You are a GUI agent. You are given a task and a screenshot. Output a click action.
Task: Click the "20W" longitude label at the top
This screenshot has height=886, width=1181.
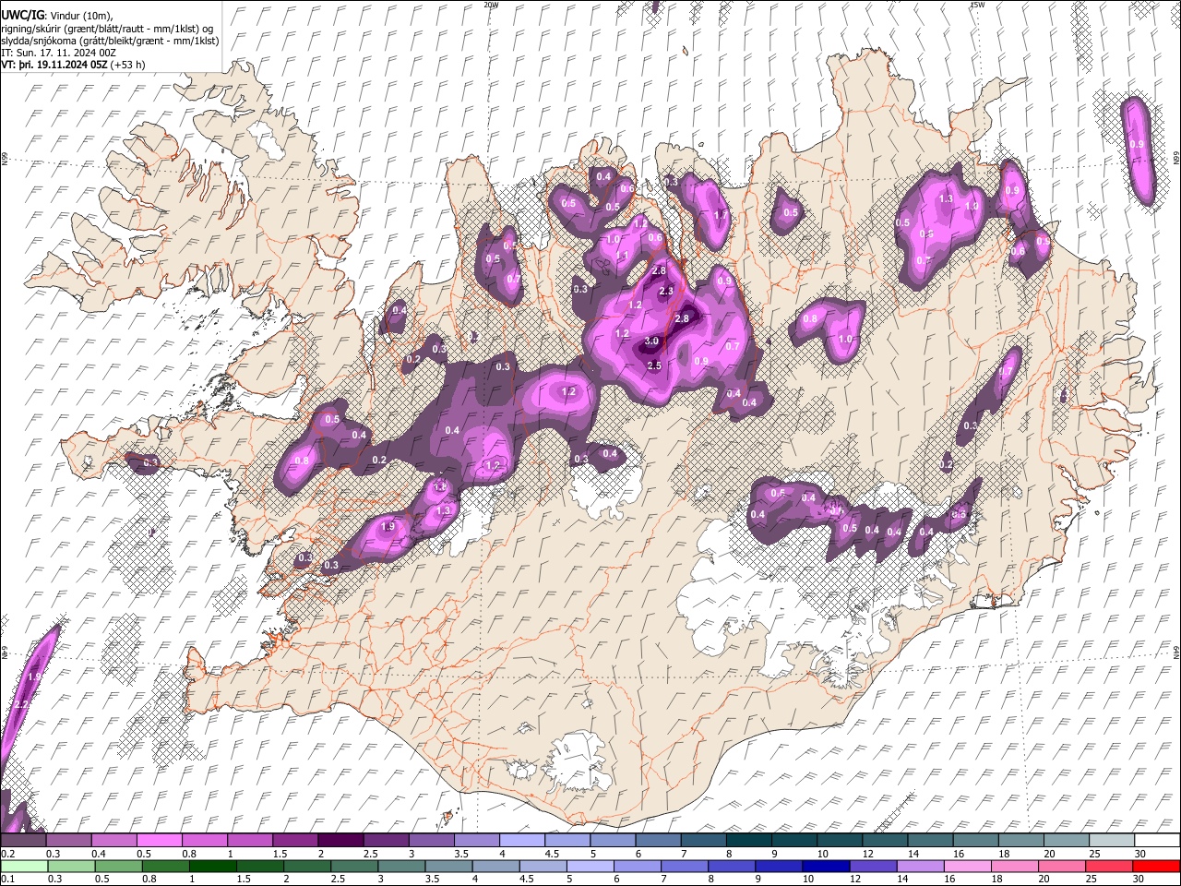[491, 5]
